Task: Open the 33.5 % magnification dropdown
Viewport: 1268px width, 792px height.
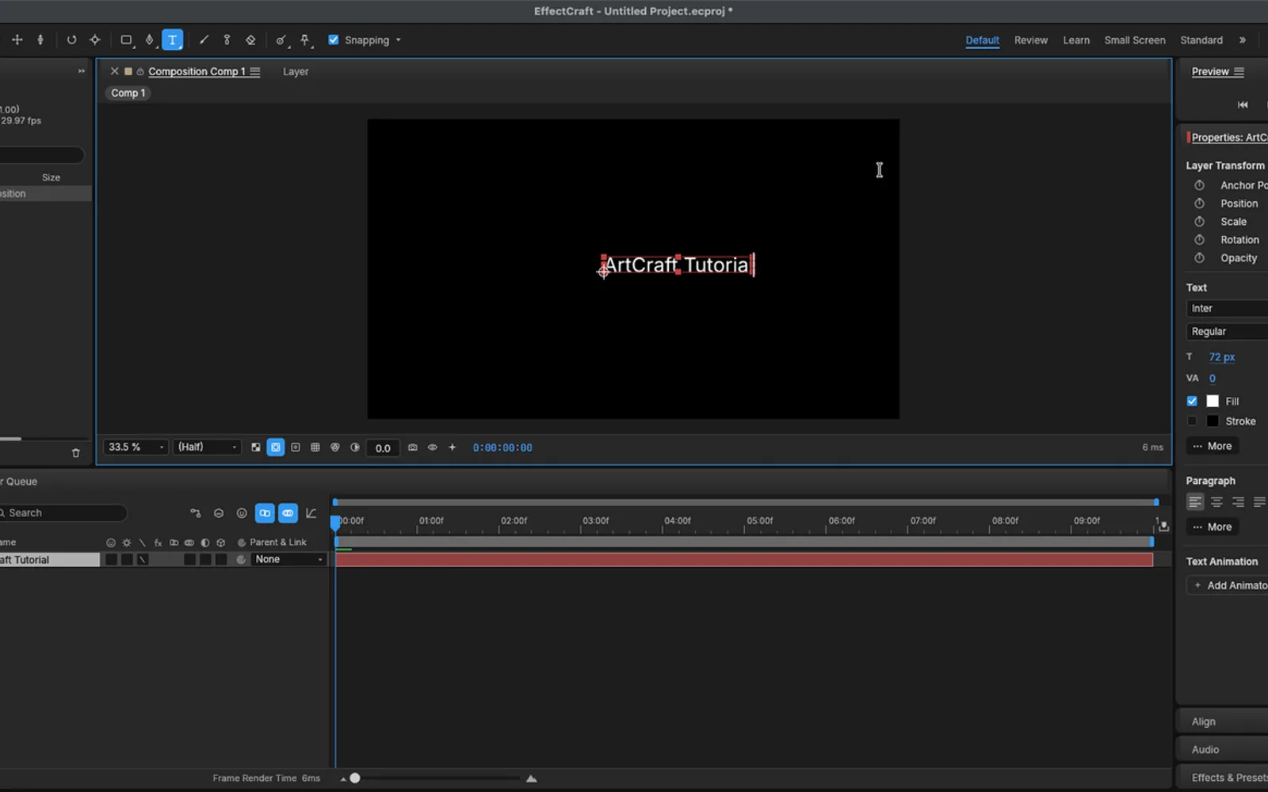Action: point(135,447)
